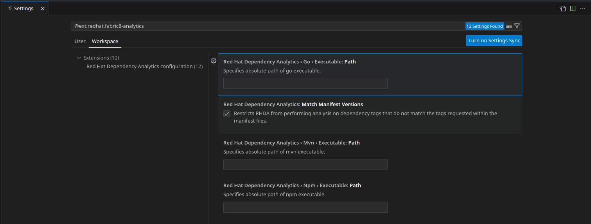Image resolution: width=591 pixels, height=224 pixels.
Task: Switch to the User settings tab
Action: [x=80, y=41]
